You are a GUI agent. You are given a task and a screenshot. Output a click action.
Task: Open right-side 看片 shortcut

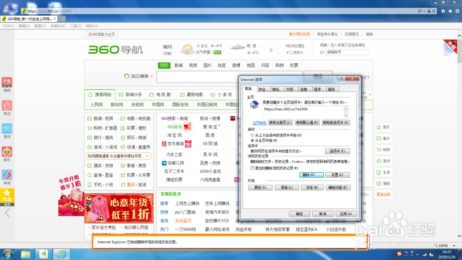click(x=383, y=139)
